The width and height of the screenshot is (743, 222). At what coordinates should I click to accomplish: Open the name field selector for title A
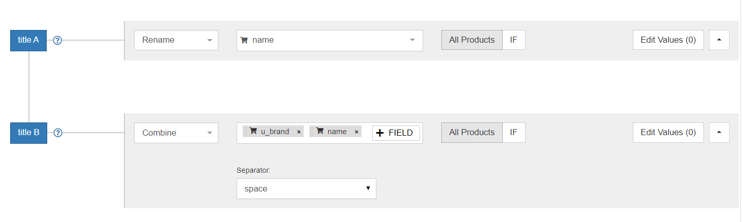330,40
